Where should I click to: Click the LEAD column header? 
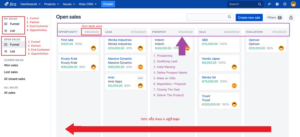point(109,32)
